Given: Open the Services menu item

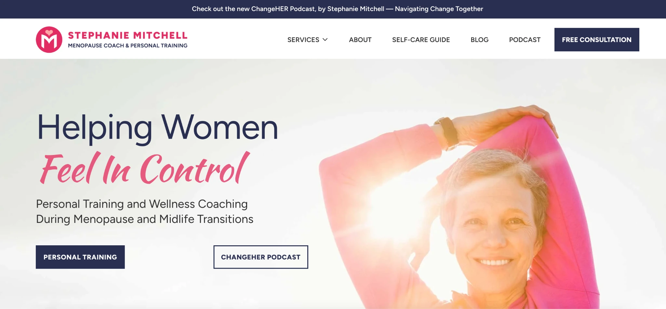Looking at the screenshot, I should click(x=307, y=40).
